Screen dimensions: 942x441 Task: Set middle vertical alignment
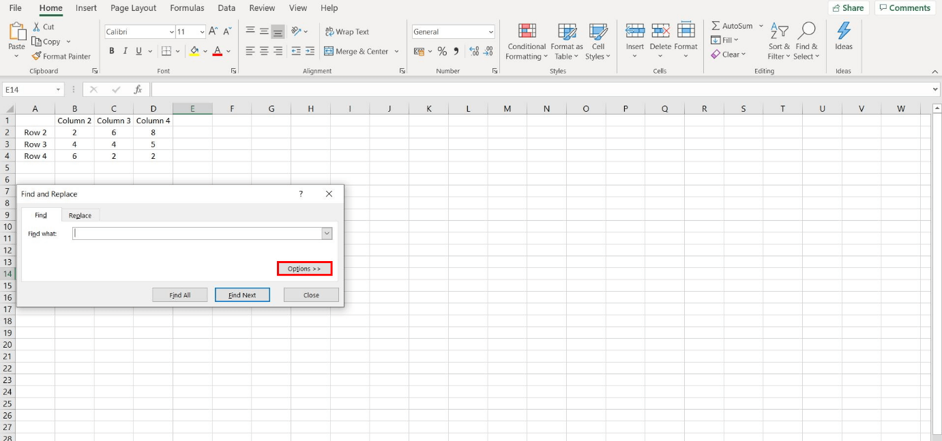point(264,31)
